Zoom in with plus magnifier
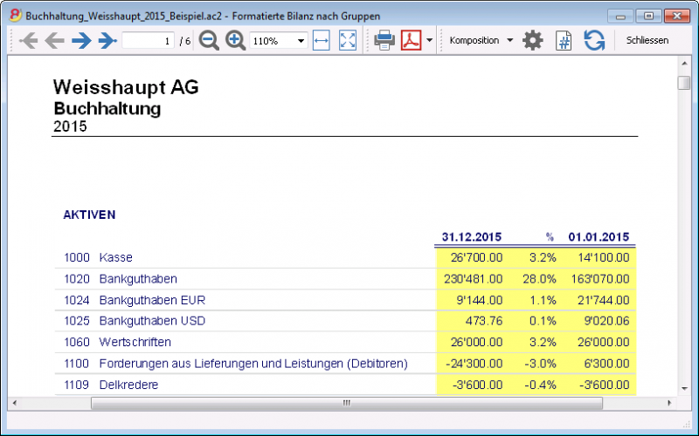Viewport: 699px width, 436px height. pyautogui.click(x=235, y=40)
